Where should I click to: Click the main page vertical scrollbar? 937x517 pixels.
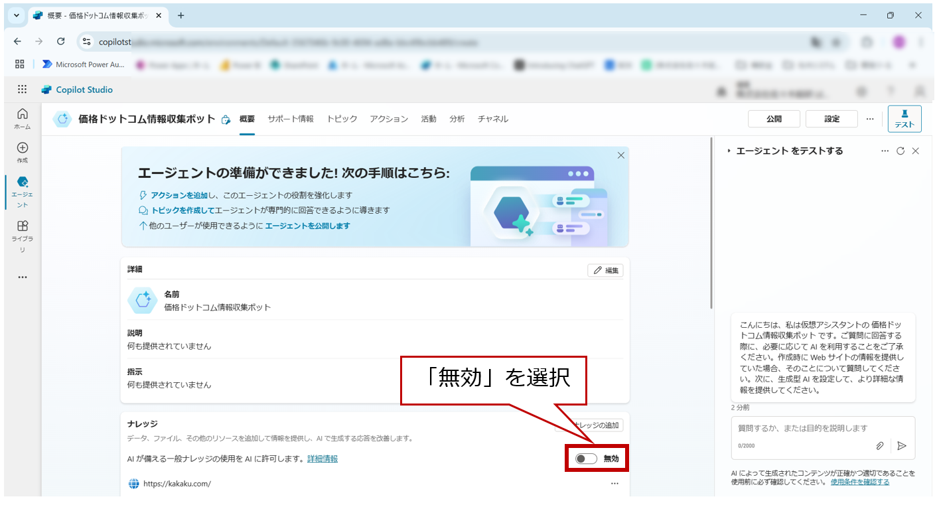click(712, 224)
